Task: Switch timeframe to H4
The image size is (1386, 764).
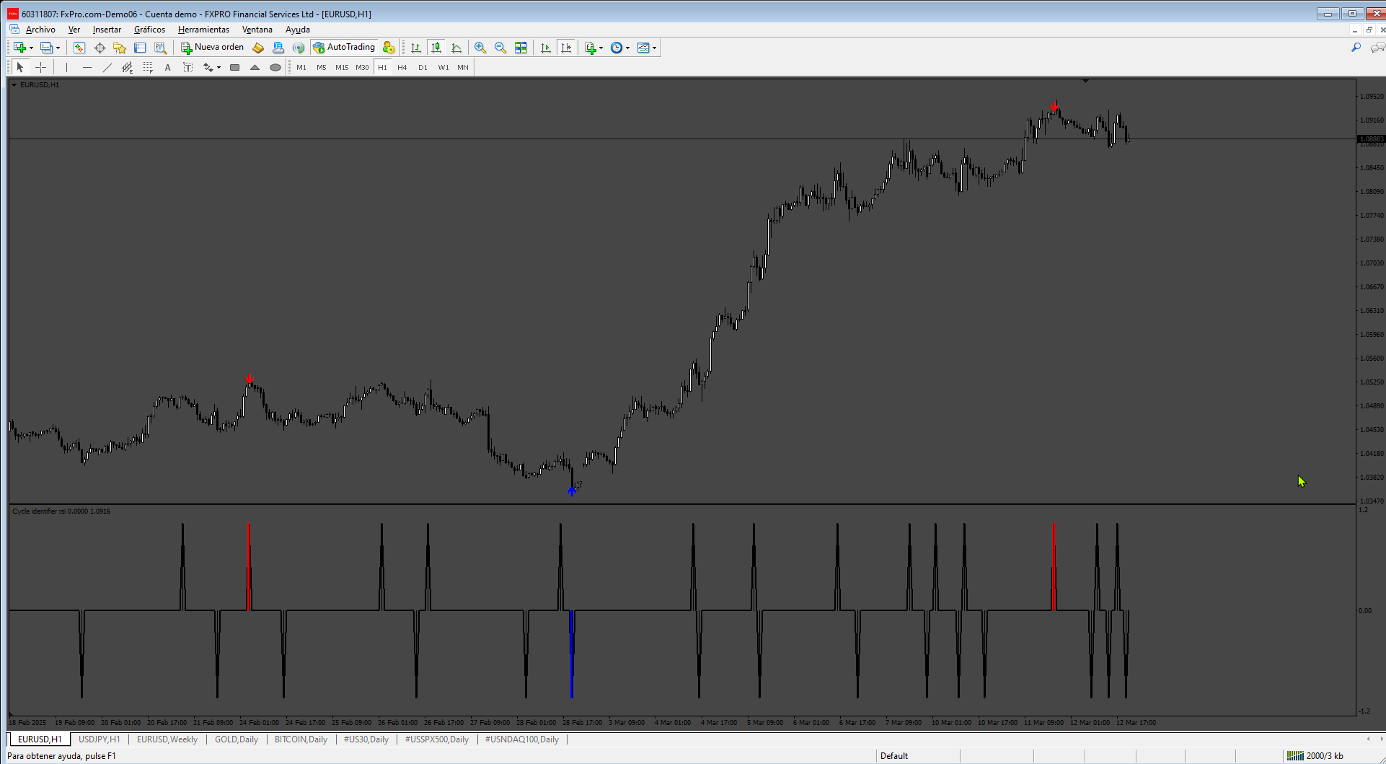Action: point(402,67)
